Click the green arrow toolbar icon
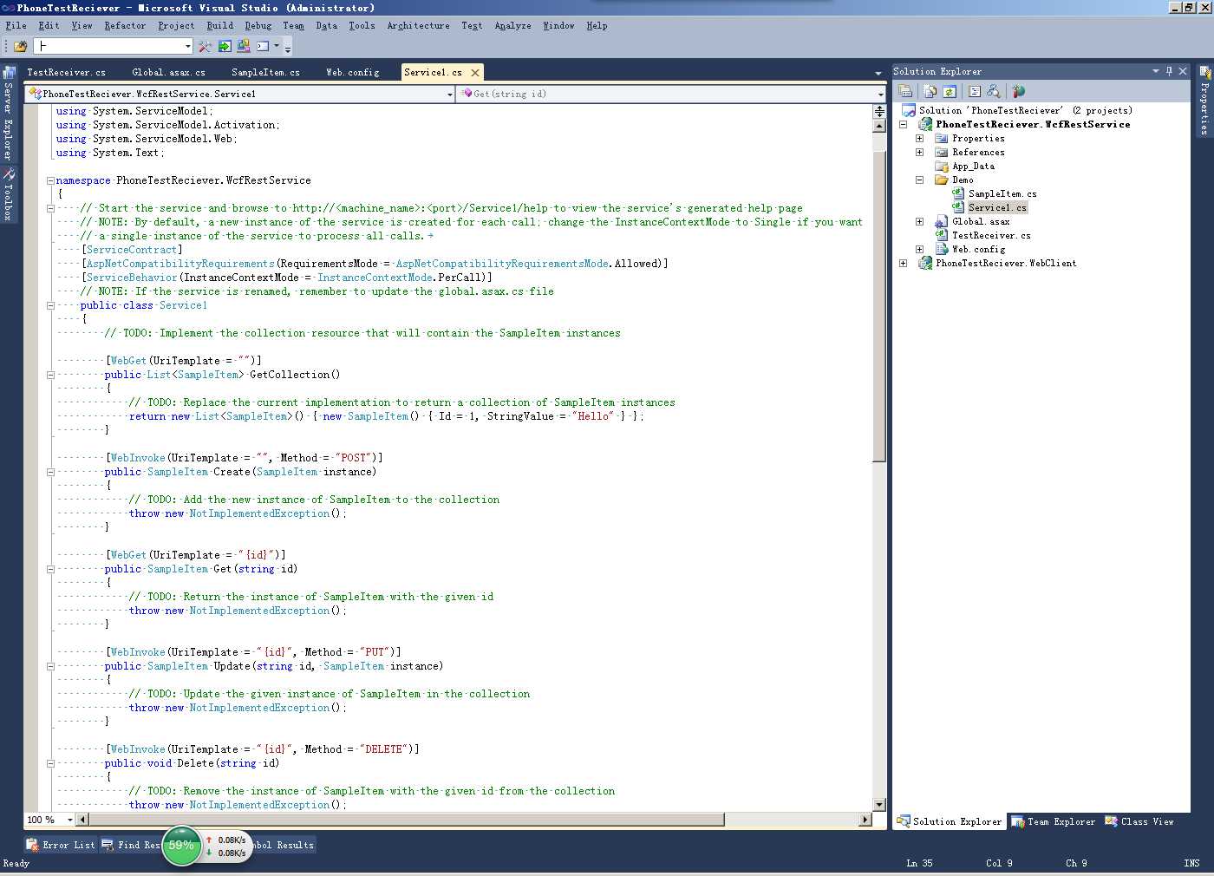Viewport: 1214px width, 876px height. pyautogui.click(x=225, y=46)
